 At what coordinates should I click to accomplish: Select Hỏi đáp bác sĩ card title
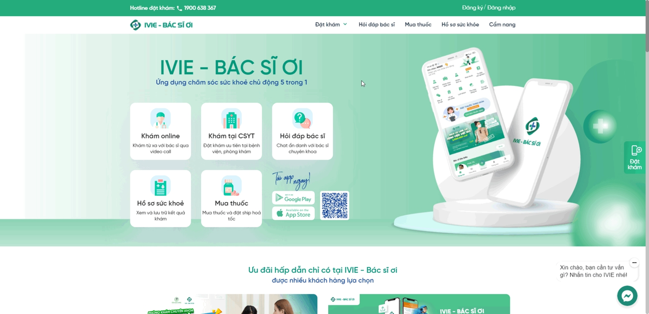click(x=302, y=136)
